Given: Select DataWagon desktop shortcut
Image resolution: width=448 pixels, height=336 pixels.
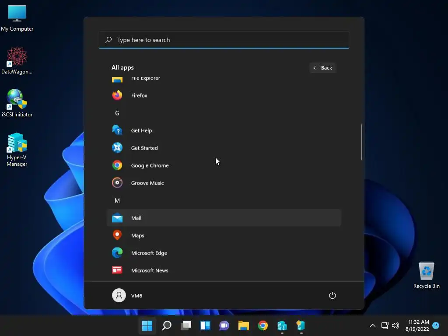Looking at the screenshot, I should tap(17, 60).
